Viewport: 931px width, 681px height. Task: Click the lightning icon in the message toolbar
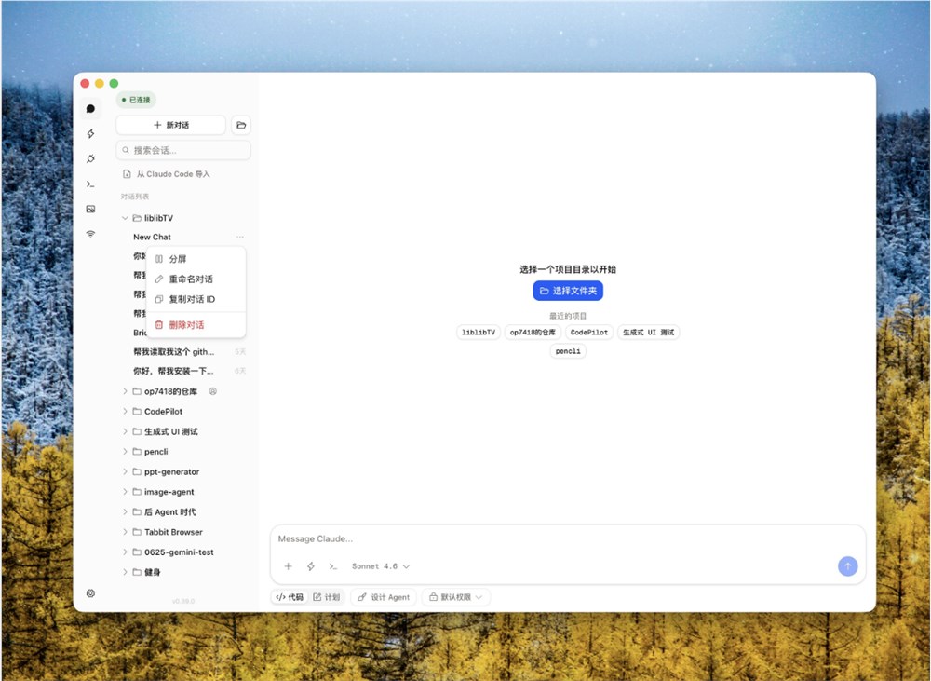click(x=310, y=566)
